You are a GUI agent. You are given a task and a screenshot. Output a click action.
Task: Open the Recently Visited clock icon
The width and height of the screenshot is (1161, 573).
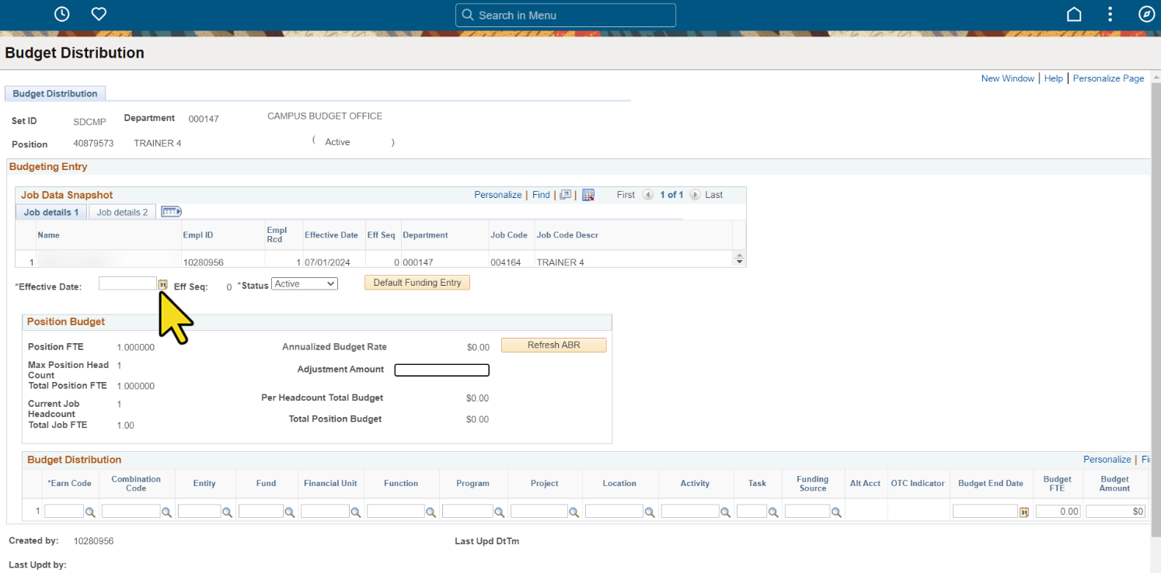(x=62, y=14)
